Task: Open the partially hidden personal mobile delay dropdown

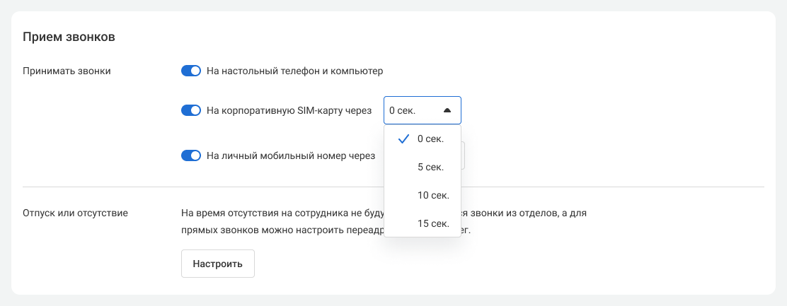Action: tap(463, 155)
